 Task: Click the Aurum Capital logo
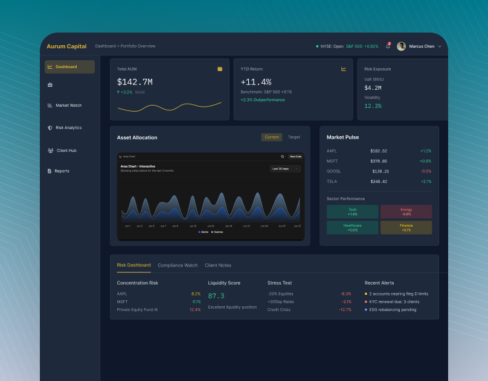point(66,46)
